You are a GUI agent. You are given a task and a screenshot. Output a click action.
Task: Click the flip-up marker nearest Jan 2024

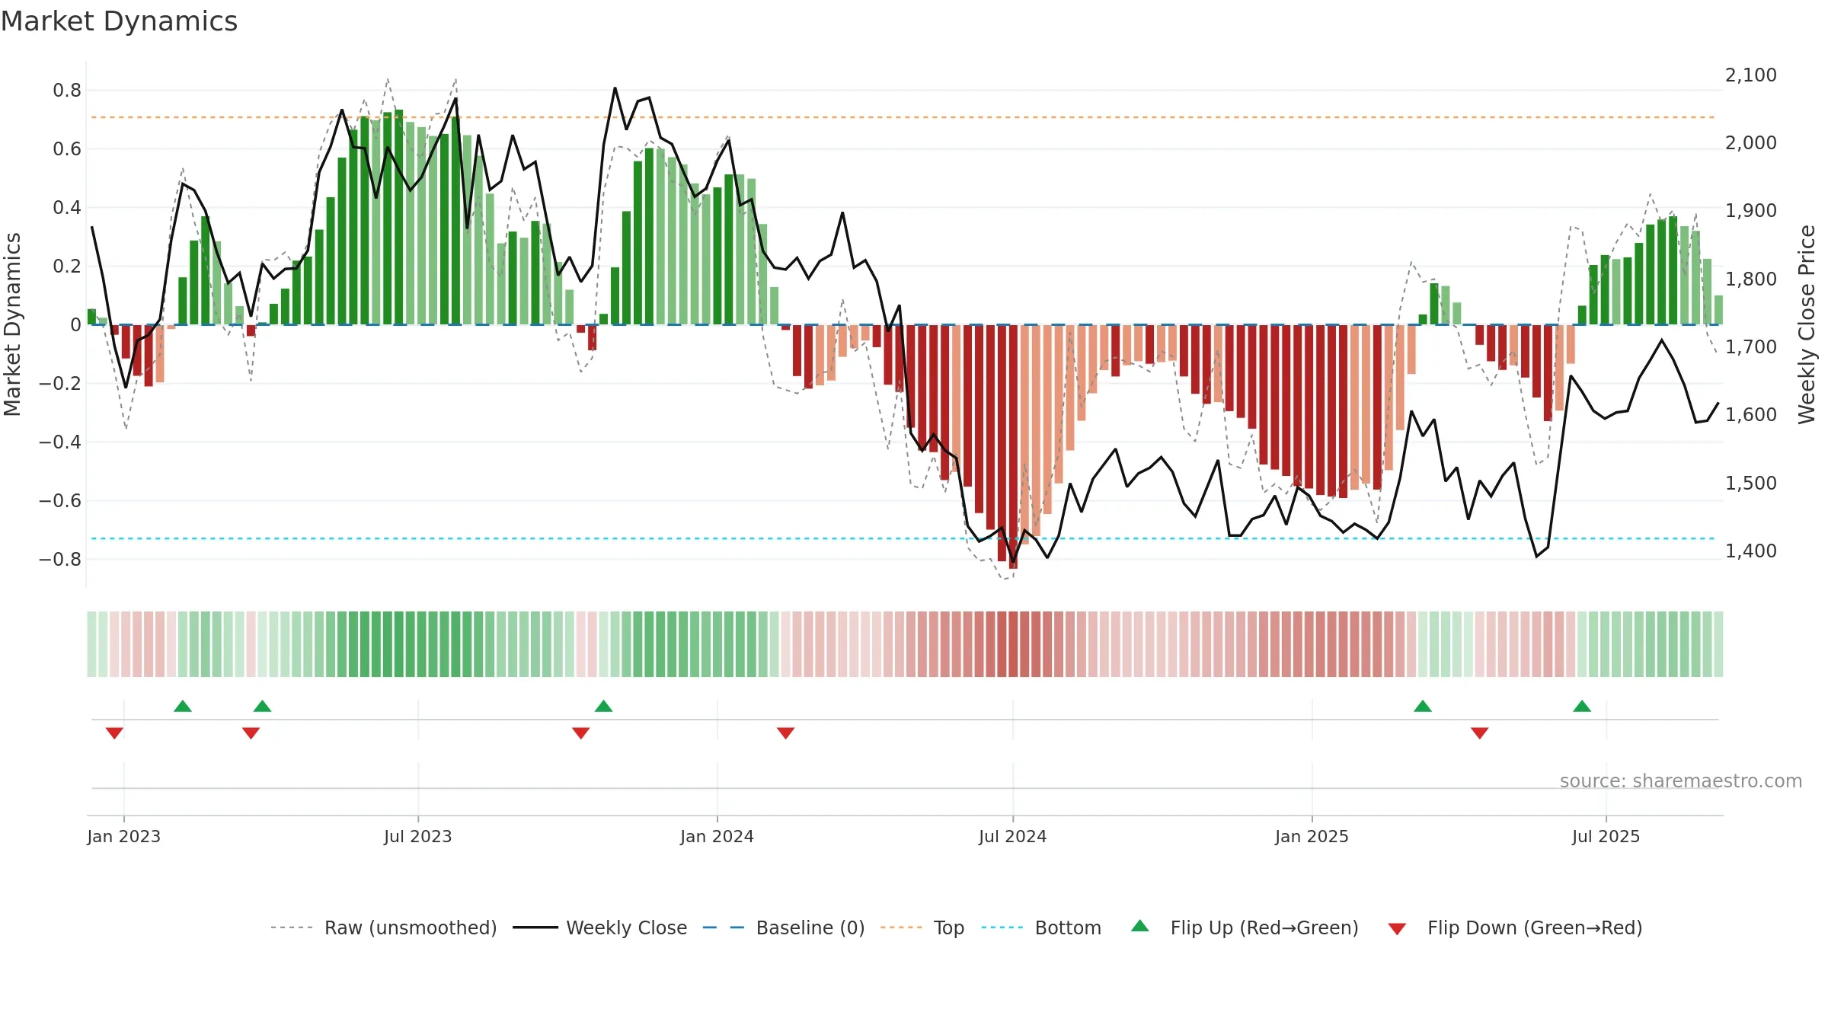click(604, 706)
